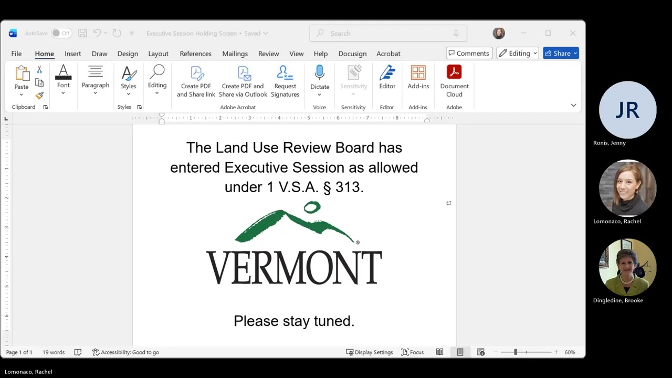Viewport: 672px width, 378px height.
Task: Toggle Focus mode in status bar
Action: click(413, 352)
